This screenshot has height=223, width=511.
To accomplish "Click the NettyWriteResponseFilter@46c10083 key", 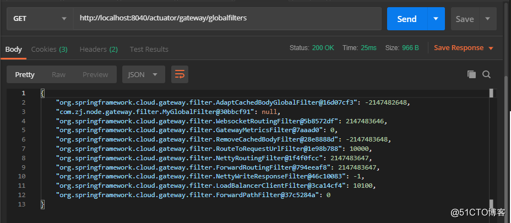I will [201, 177].
